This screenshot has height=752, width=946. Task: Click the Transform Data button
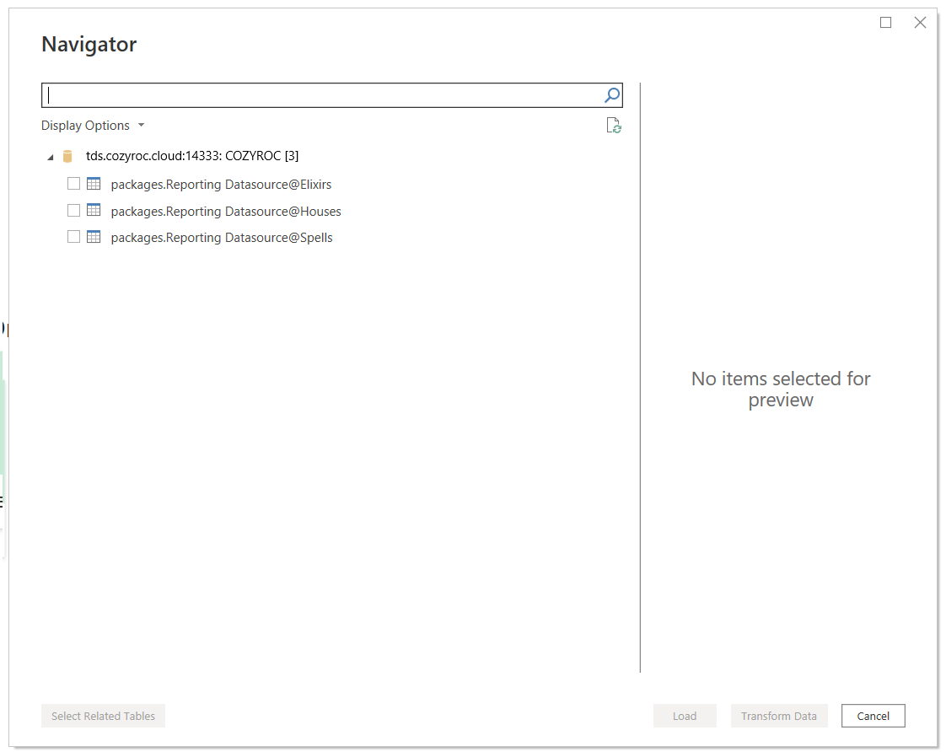point(778,716)
